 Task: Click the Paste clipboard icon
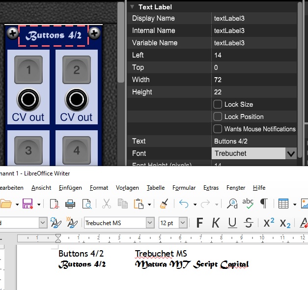click(139, 203)
